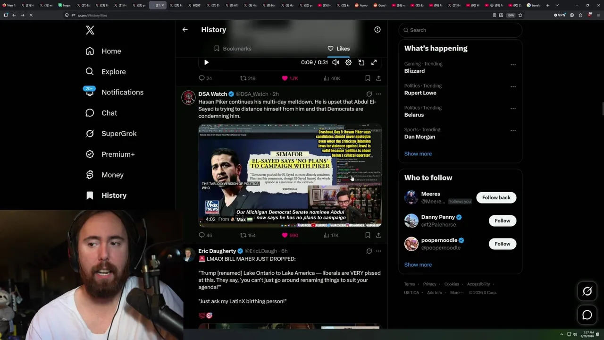This screenshot has height=340, width=604.
Task: Mute the top video's sound
Action: 336,62
